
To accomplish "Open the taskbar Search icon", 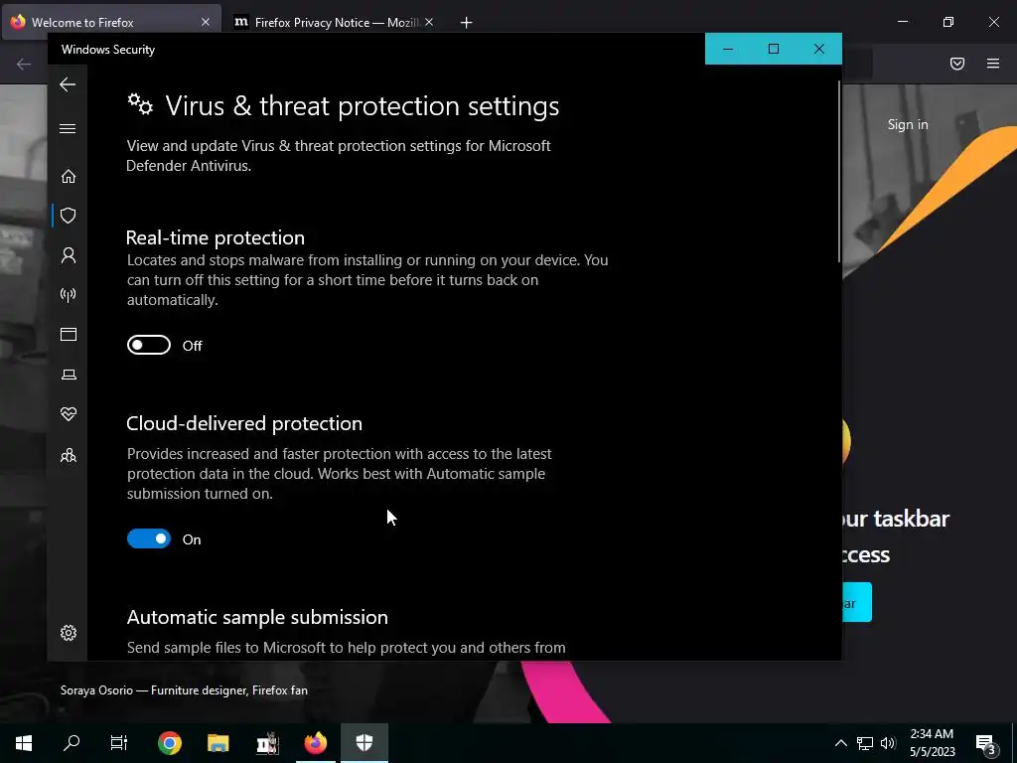I will (x=72, y=743).
